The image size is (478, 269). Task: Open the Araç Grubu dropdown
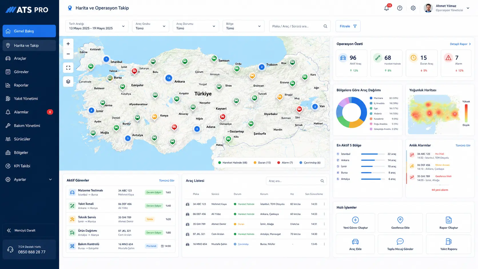150,26
